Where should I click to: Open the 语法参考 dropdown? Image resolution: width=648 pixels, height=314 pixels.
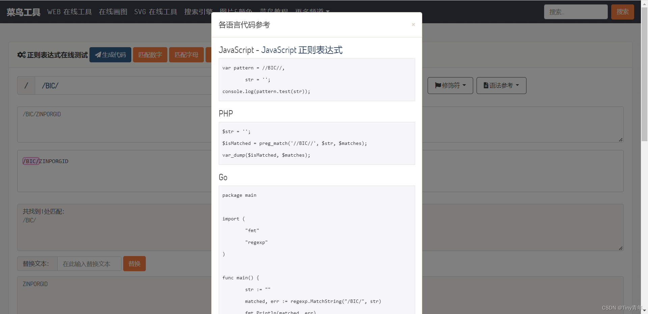(501, 86)
